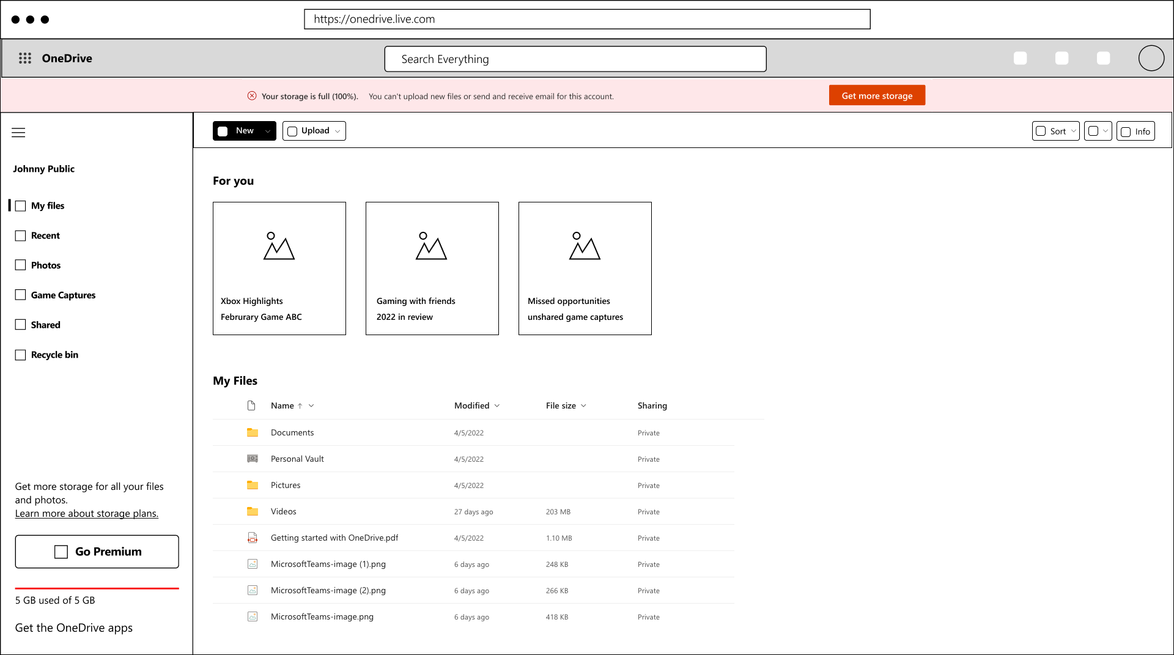Click 5 GB used of 5 GB text
Viewport: 1174px width, 655px height.
[55, 601]
